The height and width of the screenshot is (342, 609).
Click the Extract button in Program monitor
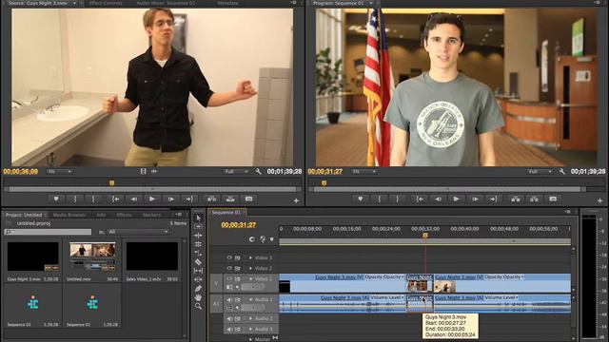tap(535, 199)
